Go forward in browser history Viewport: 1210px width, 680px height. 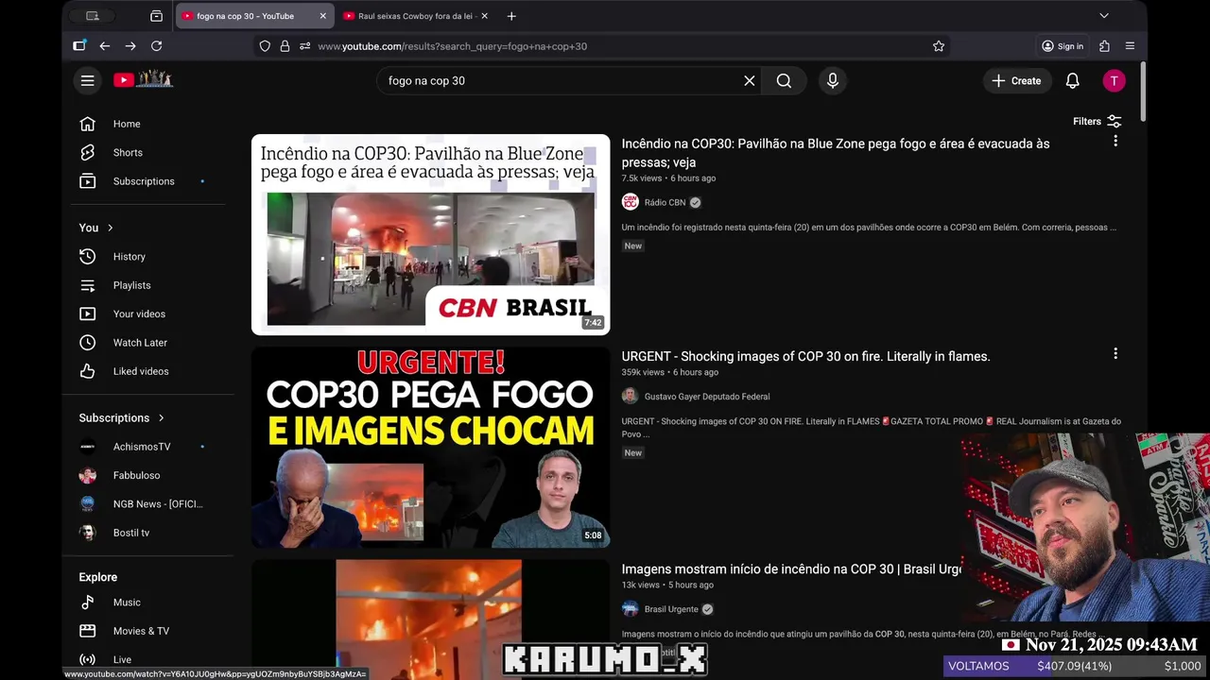(x=130, y=46)
